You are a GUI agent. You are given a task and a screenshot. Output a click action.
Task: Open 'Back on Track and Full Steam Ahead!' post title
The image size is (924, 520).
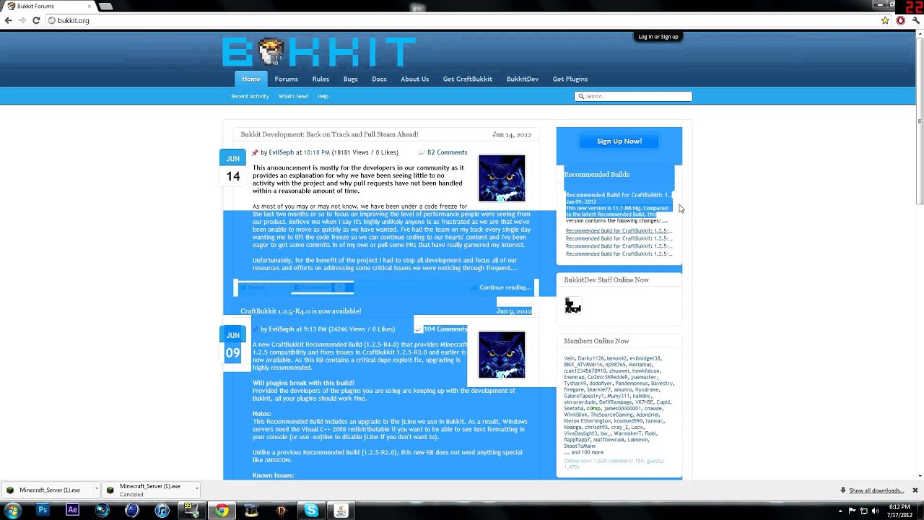329,134
